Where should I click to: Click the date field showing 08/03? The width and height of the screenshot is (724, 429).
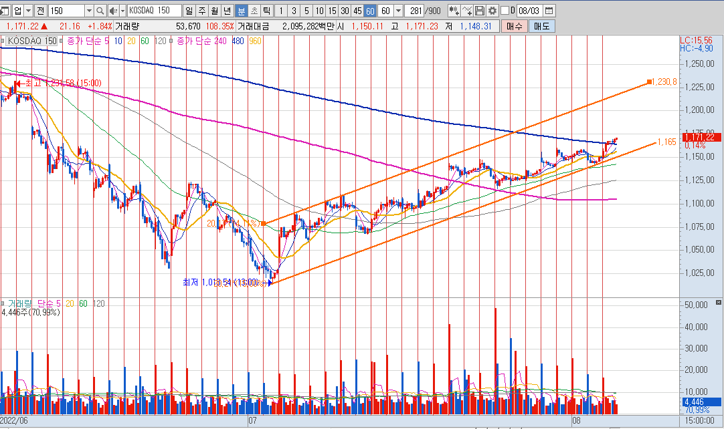(x=529, y=11)
